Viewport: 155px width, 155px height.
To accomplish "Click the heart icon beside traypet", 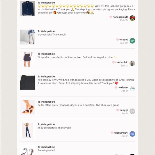I will 117,40.
